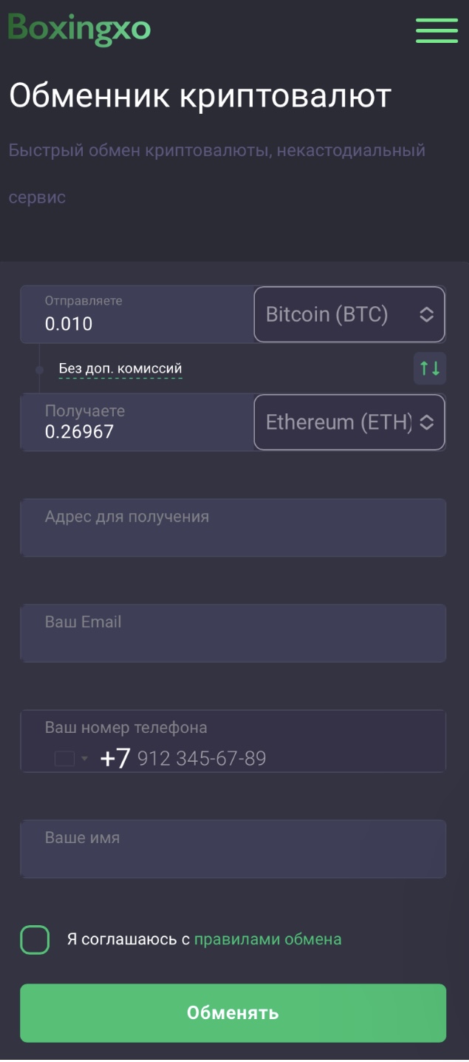Image resolution: width=469 pixels, height=1062 pixels.
Task: Open the phone country flag selector
Action: click(x=71, y=759)
